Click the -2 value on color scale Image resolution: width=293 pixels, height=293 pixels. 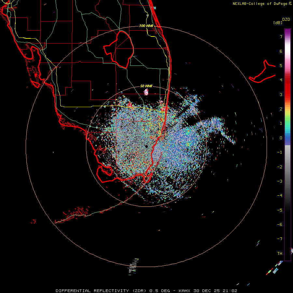pos(280,167)
